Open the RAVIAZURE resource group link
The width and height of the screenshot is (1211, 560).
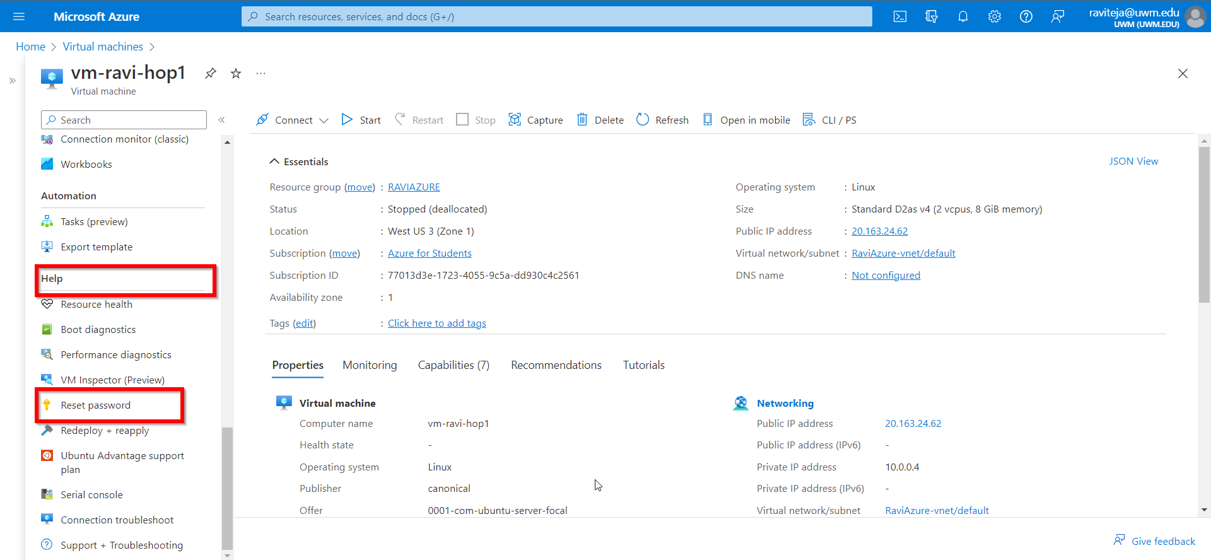pyautogui.click(x=414, y=187)
